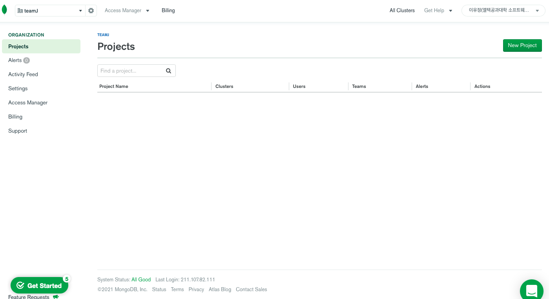Open the Atlas Blog footer link
The image size is (549, 299).
click(220, 289)
